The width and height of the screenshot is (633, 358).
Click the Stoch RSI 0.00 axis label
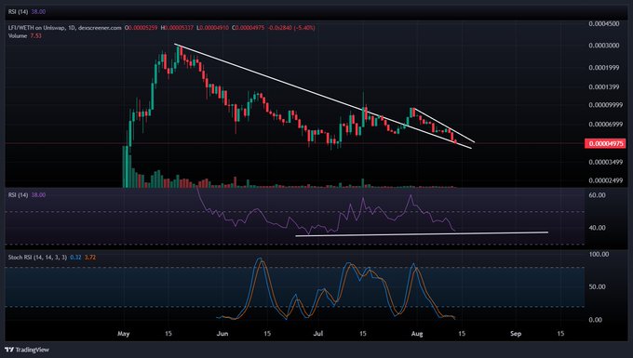[596, 320]
